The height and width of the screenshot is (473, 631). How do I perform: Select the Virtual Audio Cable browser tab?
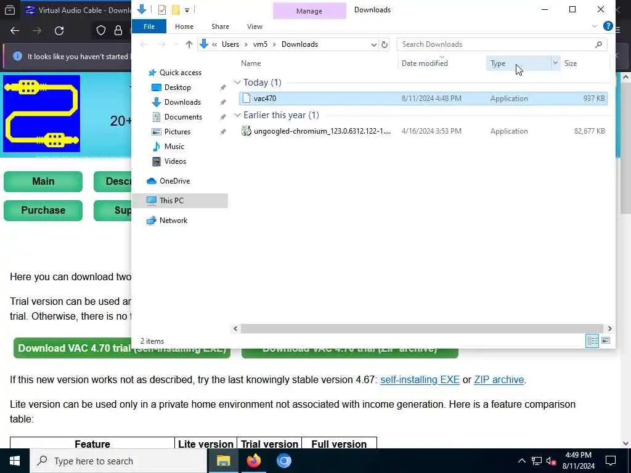[76, 10]
